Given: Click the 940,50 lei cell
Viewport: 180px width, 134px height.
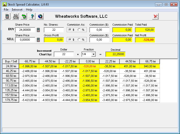Looking at the screenshot, I should 150,66.
